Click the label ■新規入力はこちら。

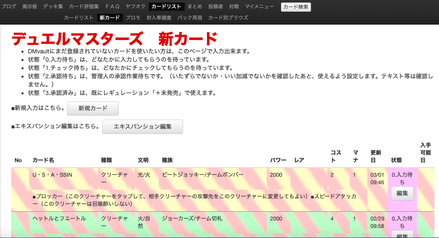click(39, 108)
